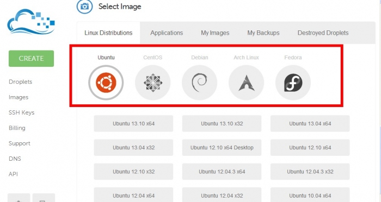Click the CentOS text label
Image resolution: width=381 pixels, height=202 pixels.
[152, 58]
